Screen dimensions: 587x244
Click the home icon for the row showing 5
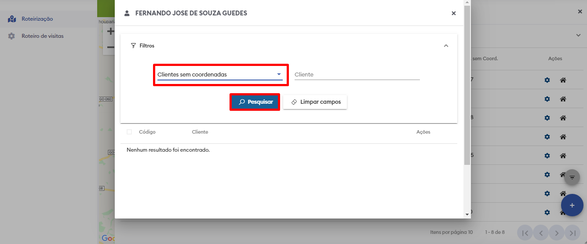[563, 156]
